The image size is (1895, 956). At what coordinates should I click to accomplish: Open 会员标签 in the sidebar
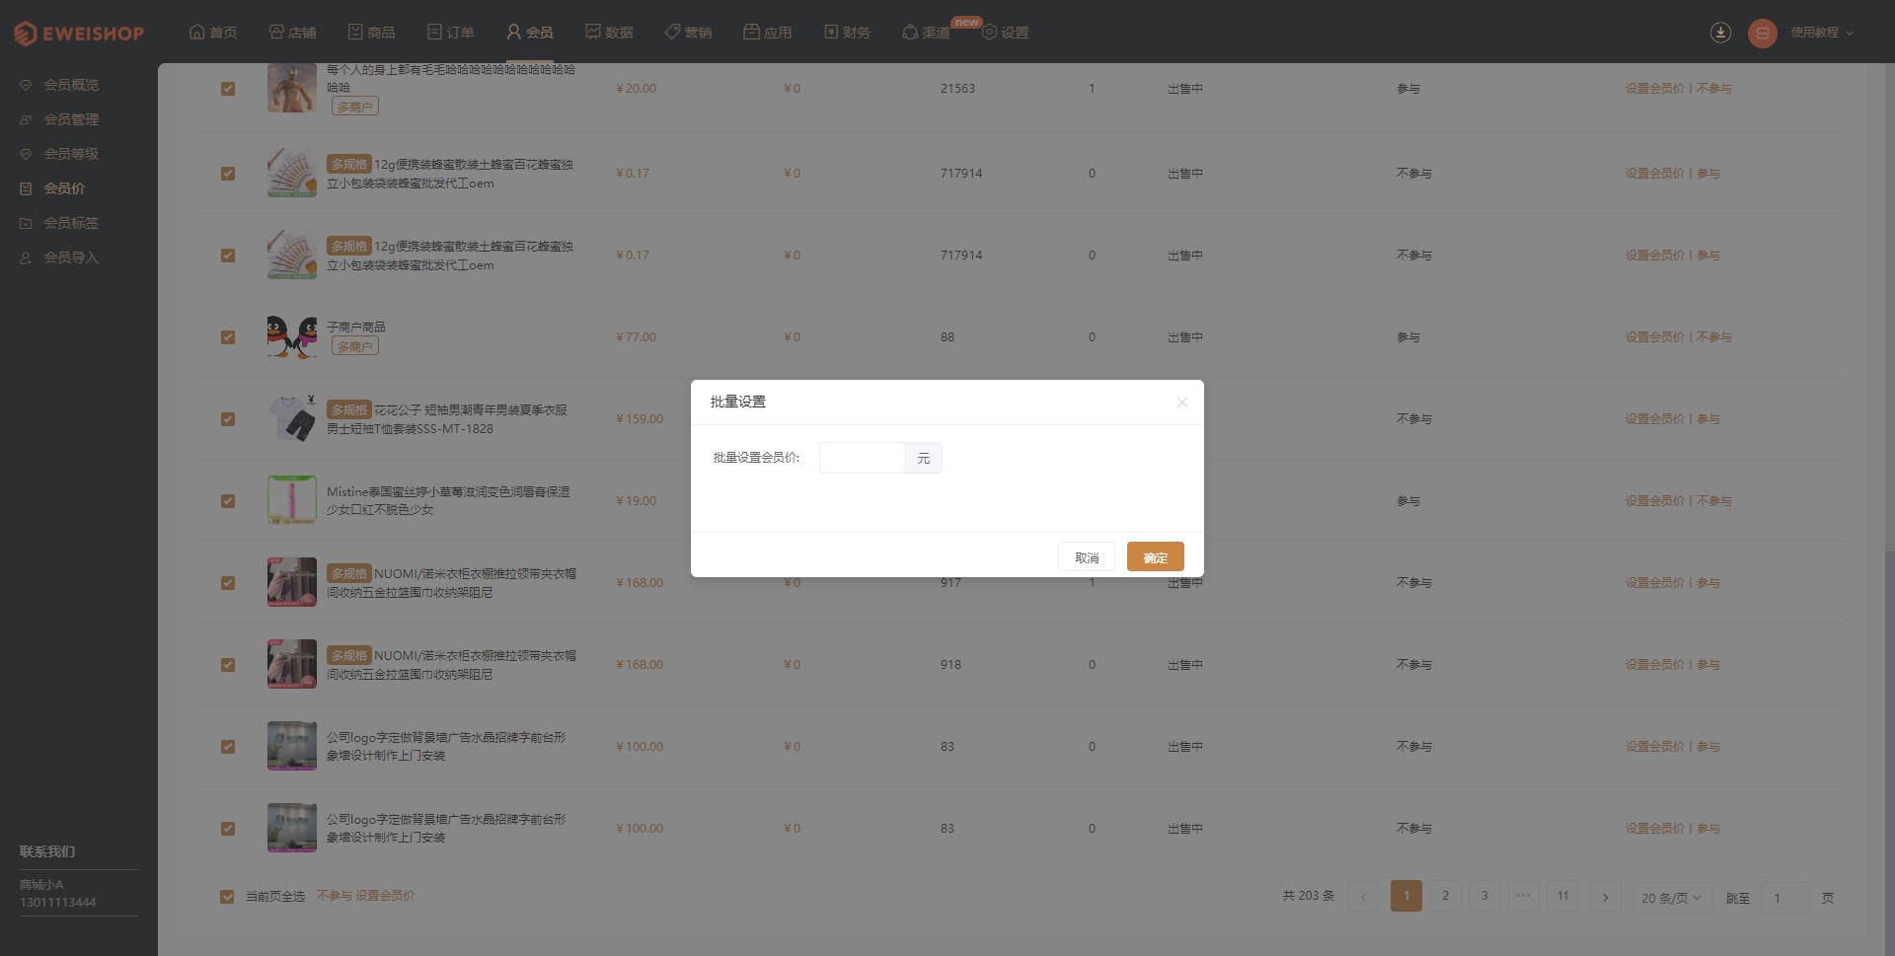pos(71,223)
